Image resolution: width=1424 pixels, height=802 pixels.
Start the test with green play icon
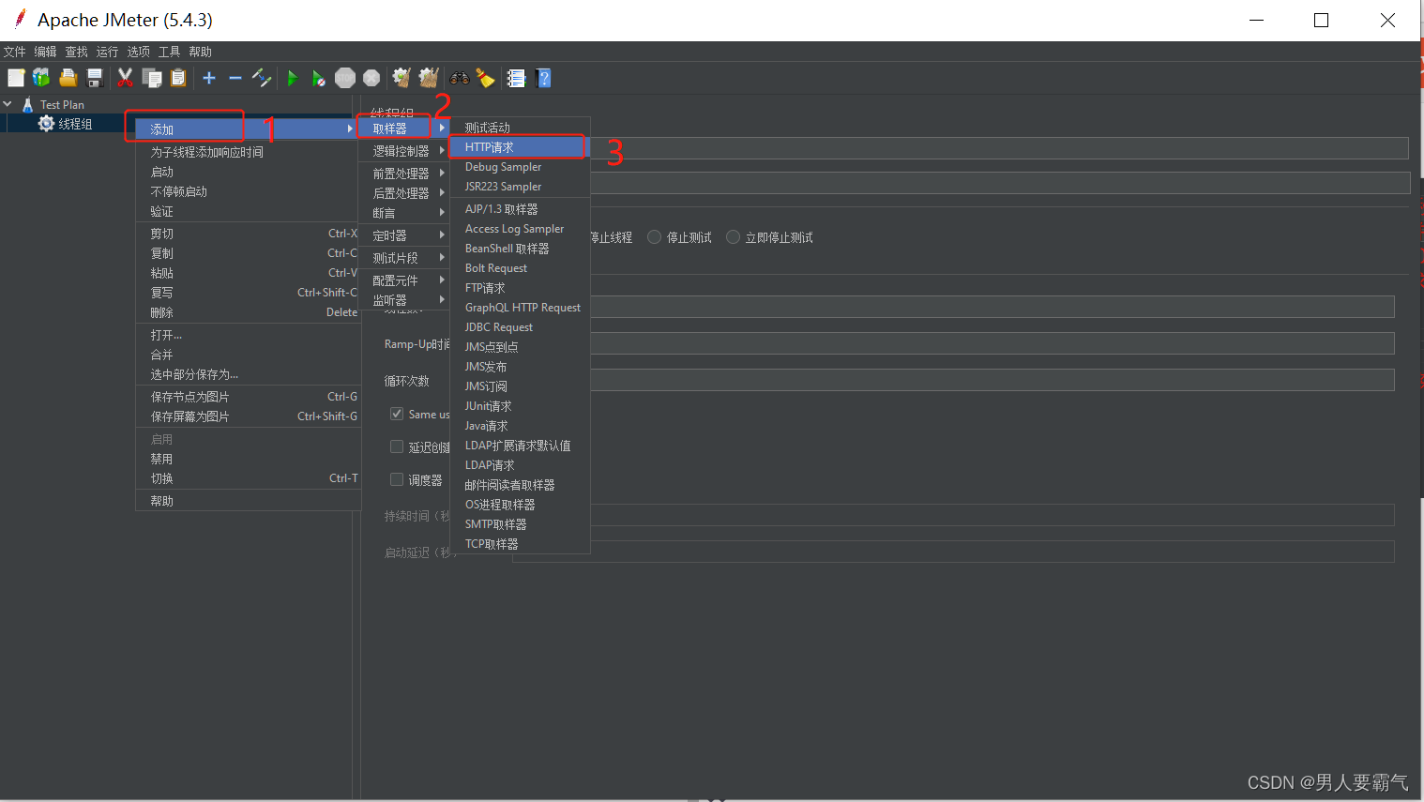(x=292, y=78)
